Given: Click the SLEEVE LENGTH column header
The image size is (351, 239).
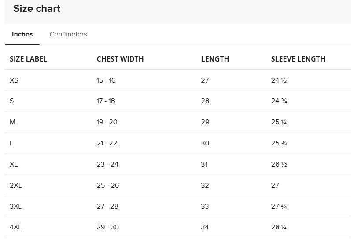Looking at the screenshot, I should [298, 59].
